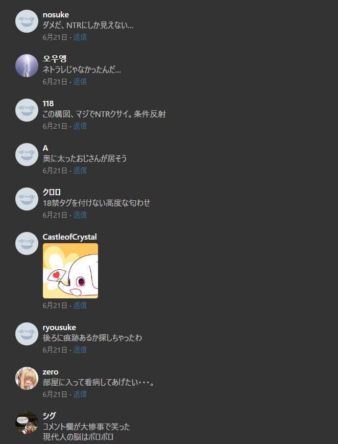
Task: Open ryousuke's default avatar
Action: (27, 334)
